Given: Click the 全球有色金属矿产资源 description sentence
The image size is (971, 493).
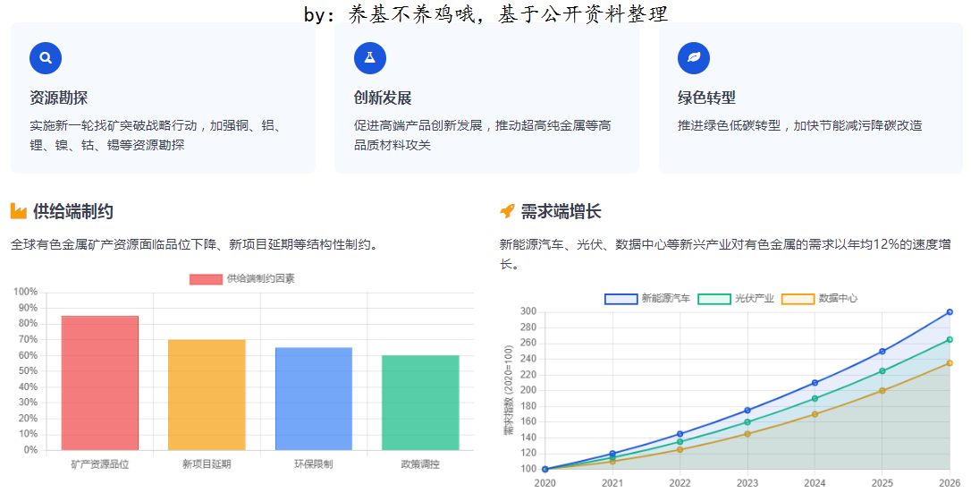Looking at the screenshot, I should point(194,244).
